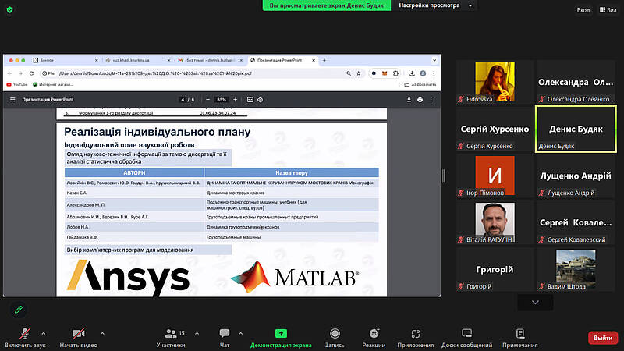The image size is (624, 351).
Task: Click Демонстрация экрана share screen button
Action: pos(281,338)
